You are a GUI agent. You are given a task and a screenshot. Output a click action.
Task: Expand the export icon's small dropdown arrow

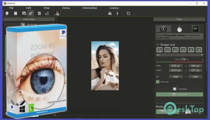tap(50, 13)
